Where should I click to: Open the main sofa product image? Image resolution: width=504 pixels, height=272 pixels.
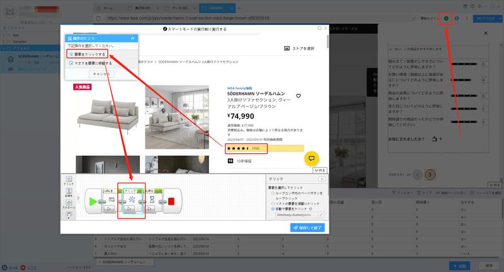(x=108, y=116)
